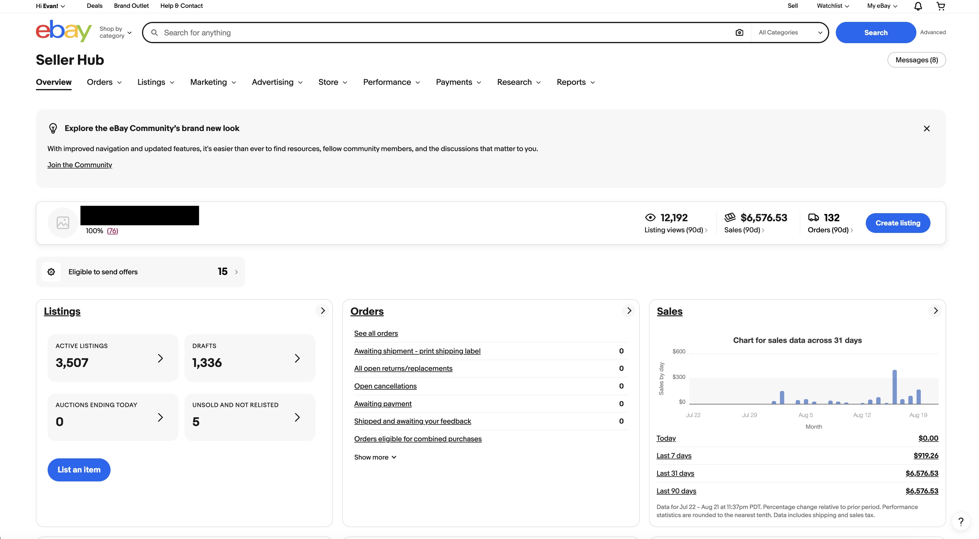The image size is (979, 539).
Task: Open Listings panel arrow button
Action: pyautogui.click(x=323, y=311)
